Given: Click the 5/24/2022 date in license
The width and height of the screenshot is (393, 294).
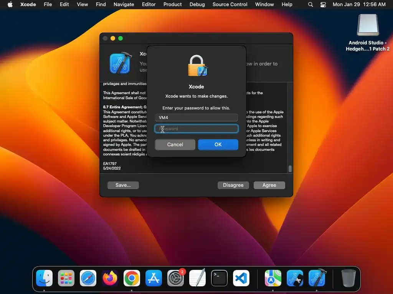Looking at the screenshot, I should click(112, 168).
